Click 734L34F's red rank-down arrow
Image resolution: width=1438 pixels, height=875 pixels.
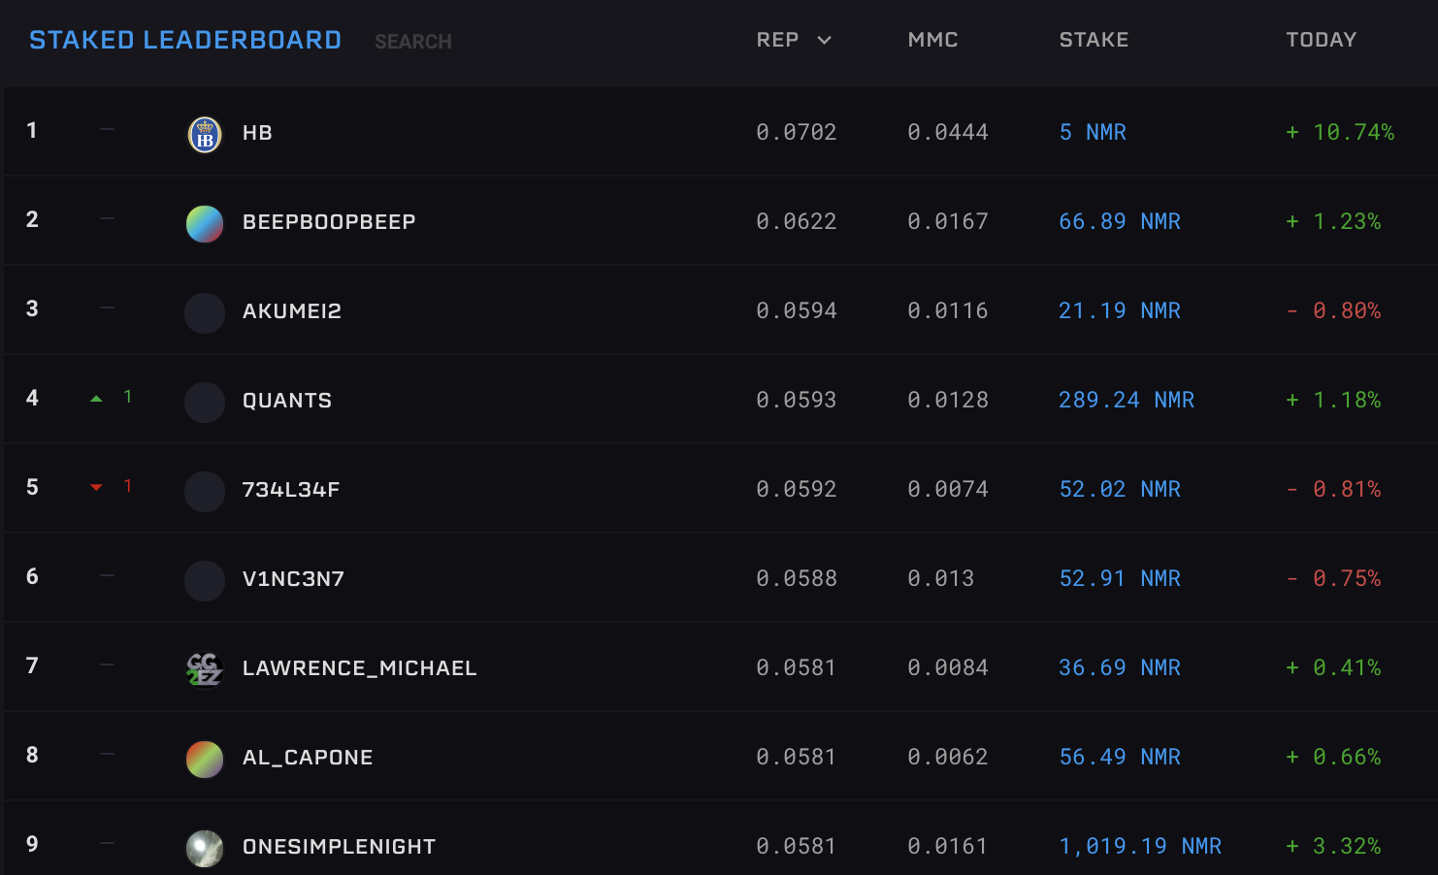96,487
